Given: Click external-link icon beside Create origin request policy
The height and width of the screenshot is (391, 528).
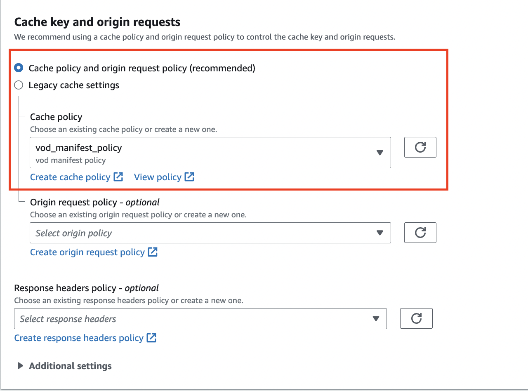Looking at the screenshot, I should [x=153, y=252].
